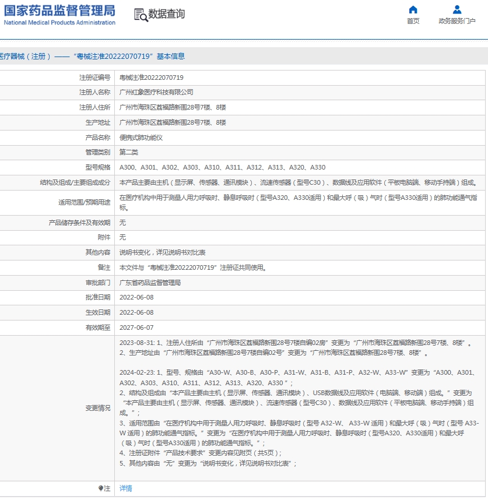The image size is (488, 500).
Task: Select registration number 粤械注准20222070719 value
Action: pyautogui.click(x=152, y=78)
